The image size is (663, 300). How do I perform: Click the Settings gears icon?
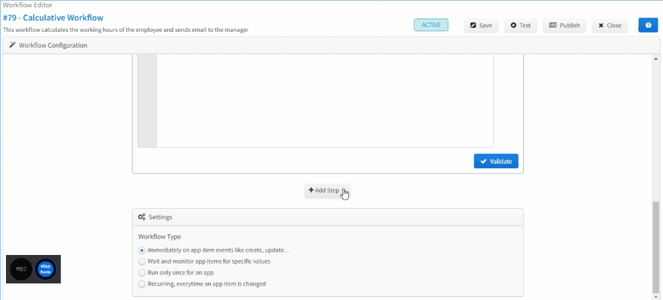click(x=142, y=217)
